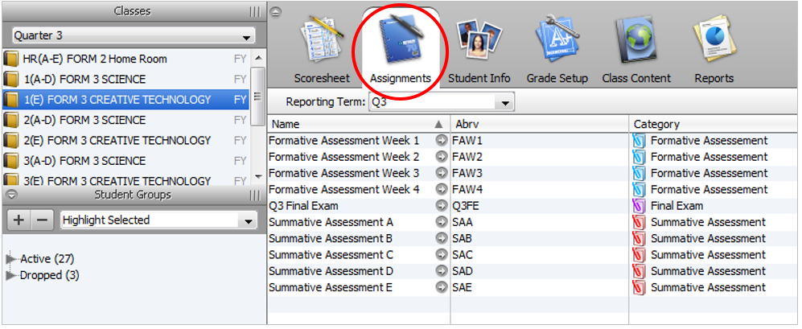
Task: Select class 1(E) FORM 3 CREATIVE TECHNOLOGY
Action: (125, 100)
